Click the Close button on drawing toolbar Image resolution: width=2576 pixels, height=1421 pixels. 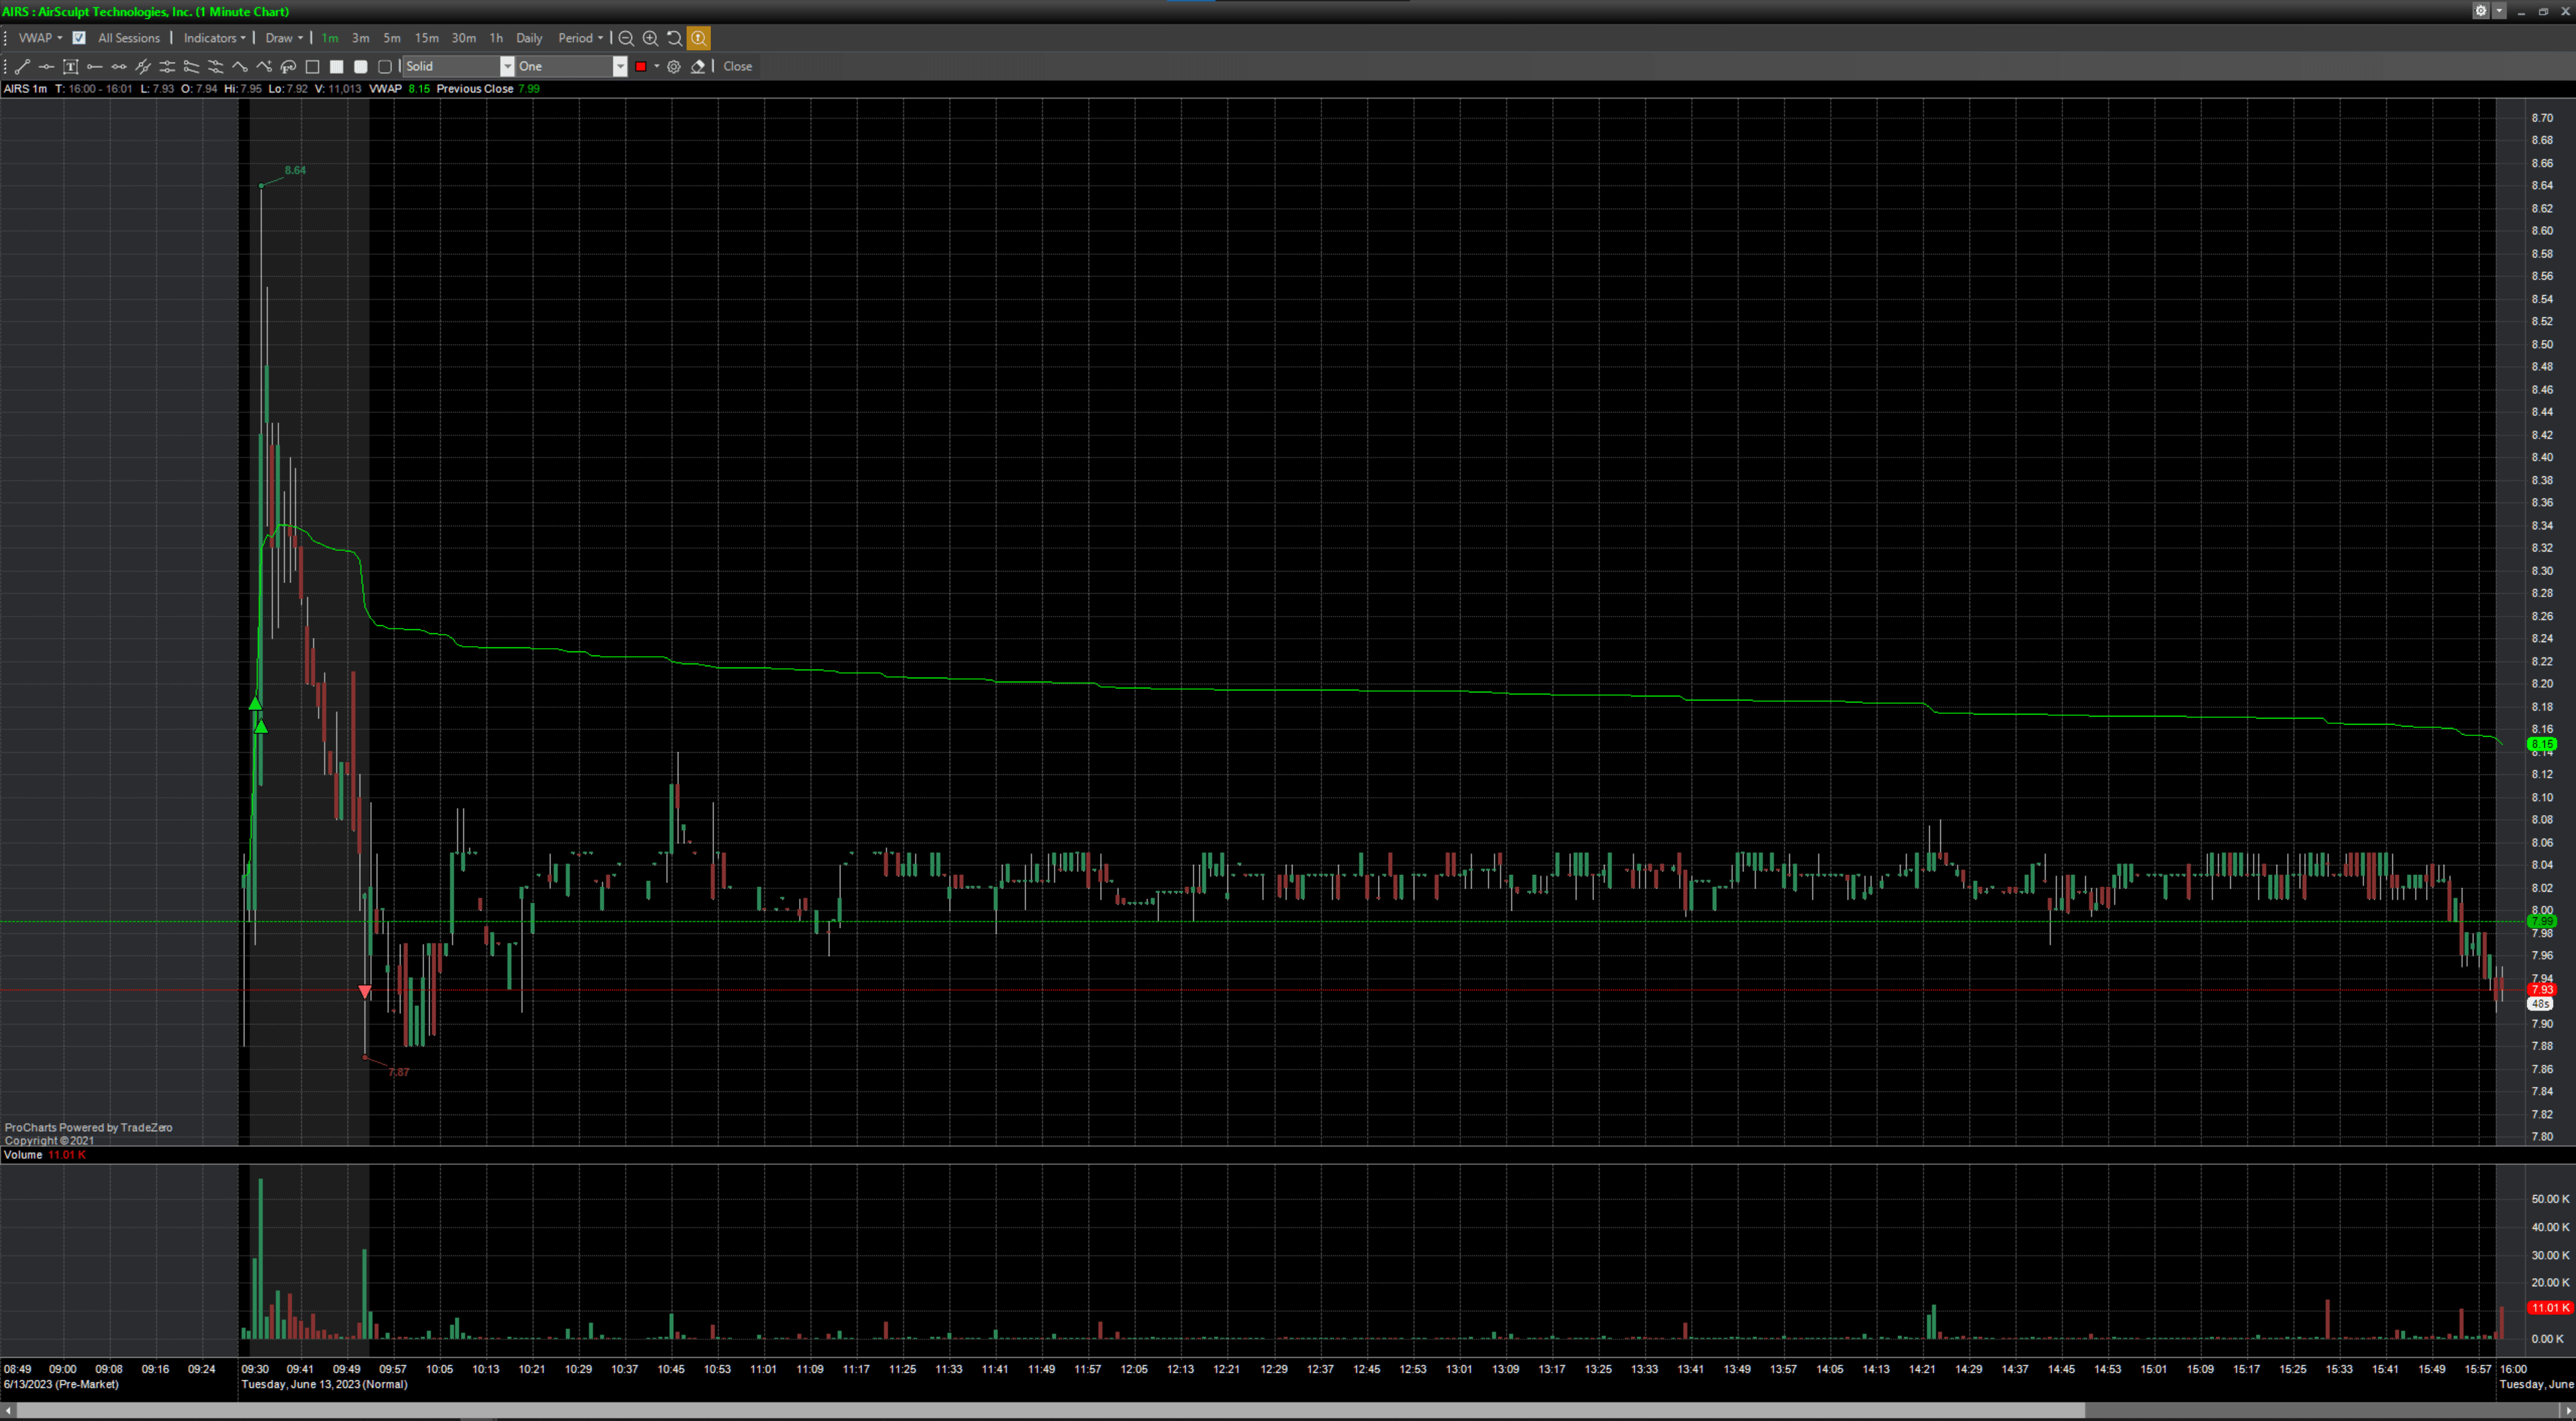[737, 67]
